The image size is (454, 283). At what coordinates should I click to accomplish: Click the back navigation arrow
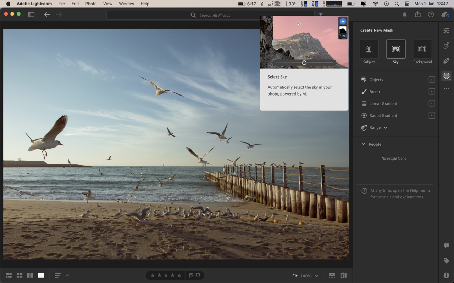(x=47, y=15)
